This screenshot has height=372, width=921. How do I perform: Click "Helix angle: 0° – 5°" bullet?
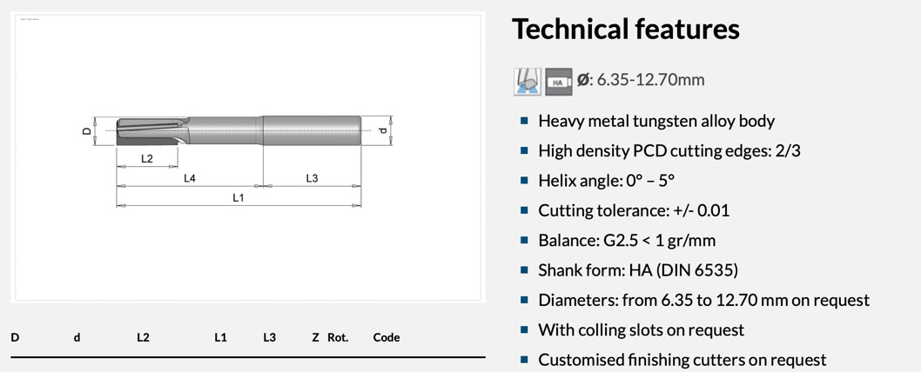tap(606, 181)
